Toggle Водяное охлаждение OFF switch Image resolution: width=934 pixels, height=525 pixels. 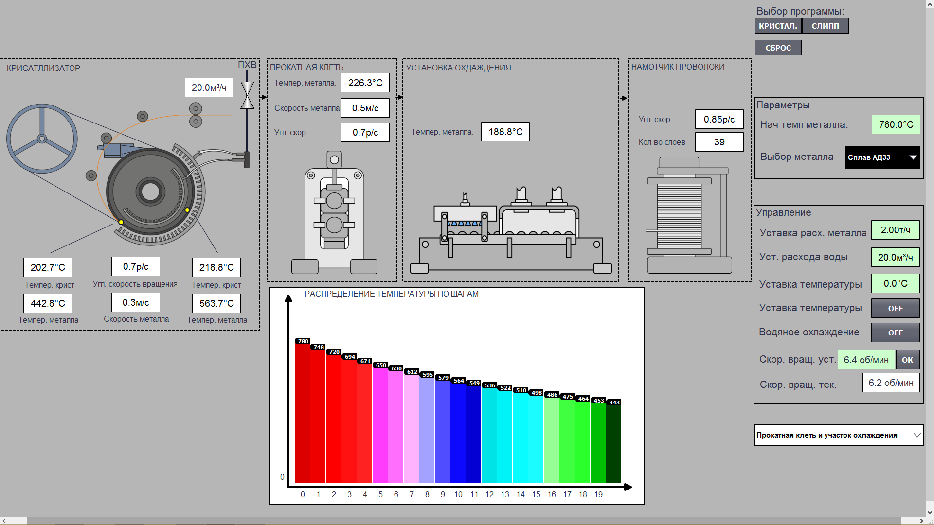[895, 332]
